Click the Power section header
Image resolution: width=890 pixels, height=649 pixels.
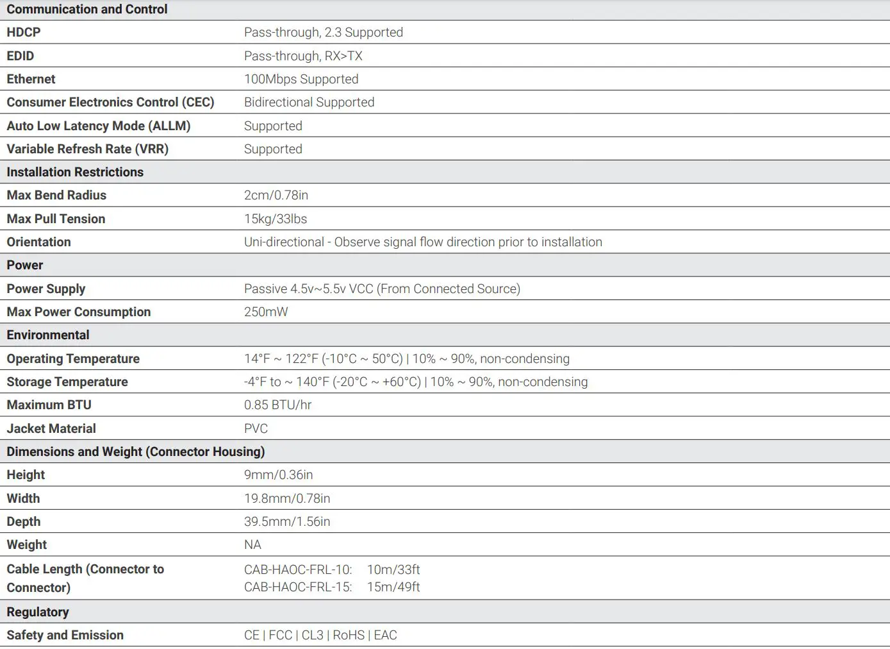pyautogui.click(x=25, y=265)
